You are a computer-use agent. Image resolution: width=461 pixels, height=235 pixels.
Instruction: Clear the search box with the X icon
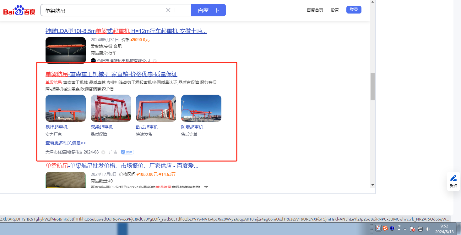pyautogui.click(x=168, y=10)
